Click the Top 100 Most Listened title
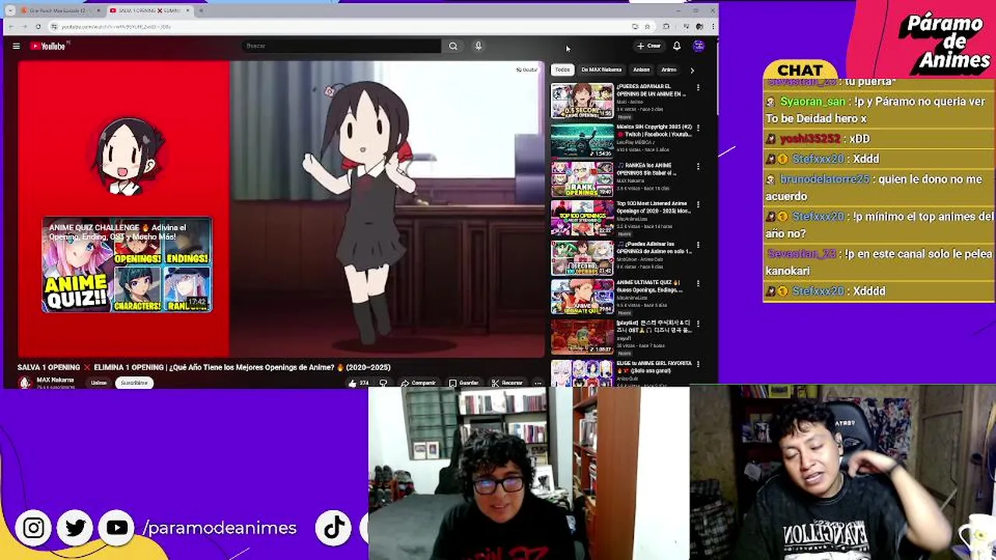The width and height of the screenshot is (996, 560). coord(654,207)
